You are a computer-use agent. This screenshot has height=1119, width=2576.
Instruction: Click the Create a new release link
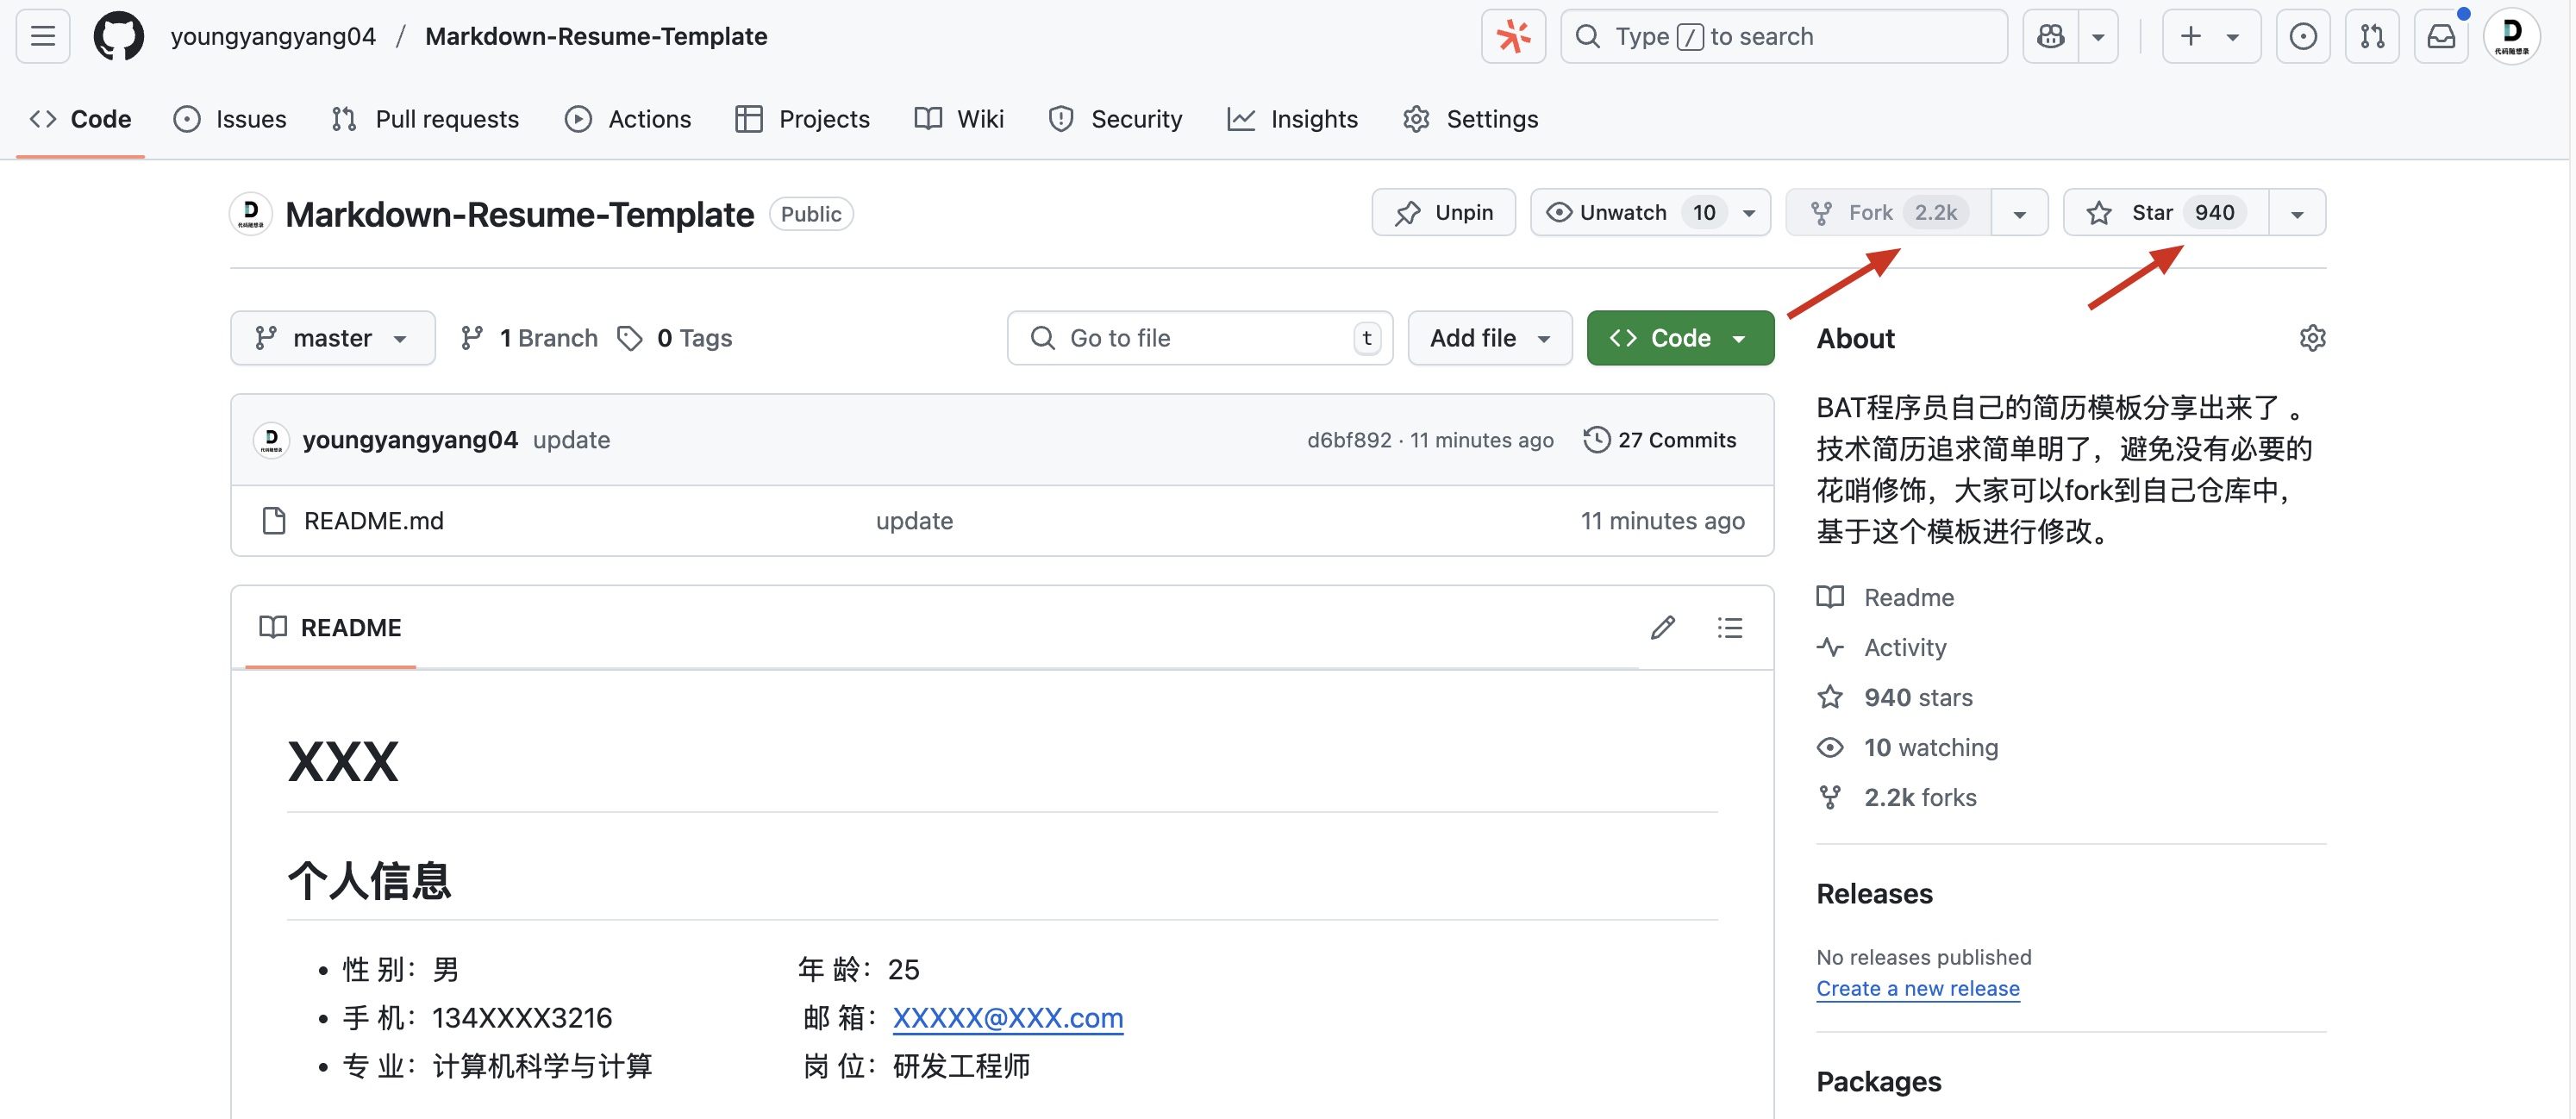(1917, 988)
